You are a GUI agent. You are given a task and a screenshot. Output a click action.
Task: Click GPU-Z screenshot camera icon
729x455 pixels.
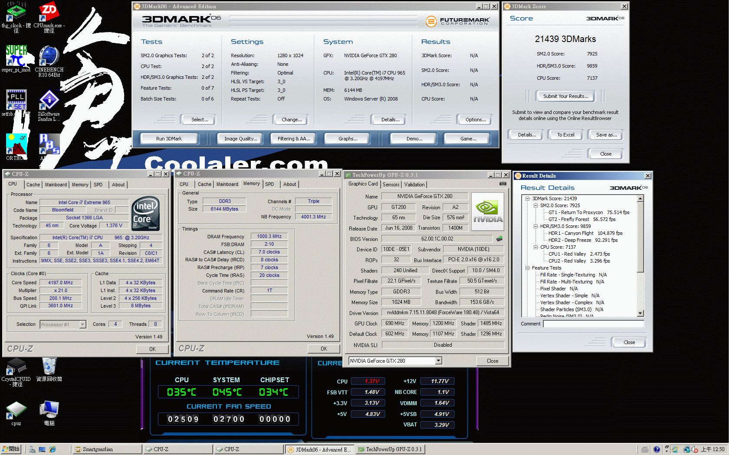tap(502, 184)
